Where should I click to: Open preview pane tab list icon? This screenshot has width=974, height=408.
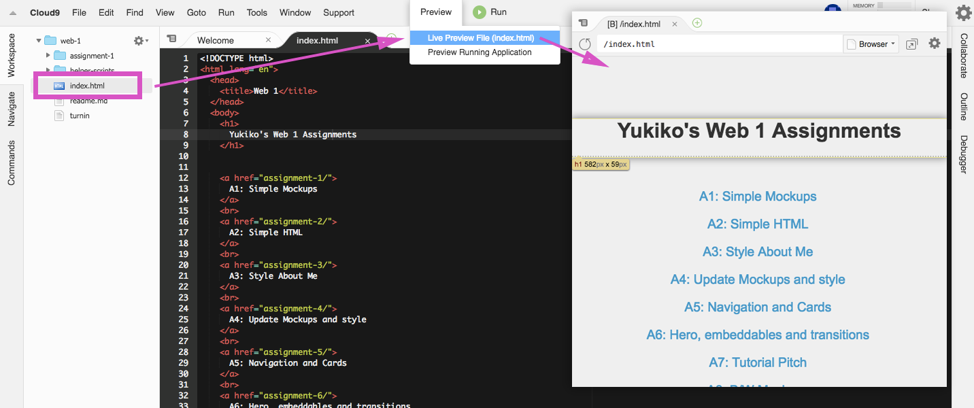583,24
